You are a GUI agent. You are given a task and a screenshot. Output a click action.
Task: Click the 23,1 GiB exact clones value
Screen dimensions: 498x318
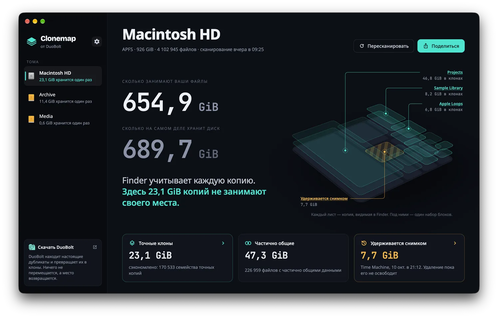(x=150, y=255)
